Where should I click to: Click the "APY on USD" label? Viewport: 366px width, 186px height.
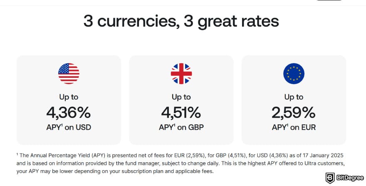[x=69, y=127]
